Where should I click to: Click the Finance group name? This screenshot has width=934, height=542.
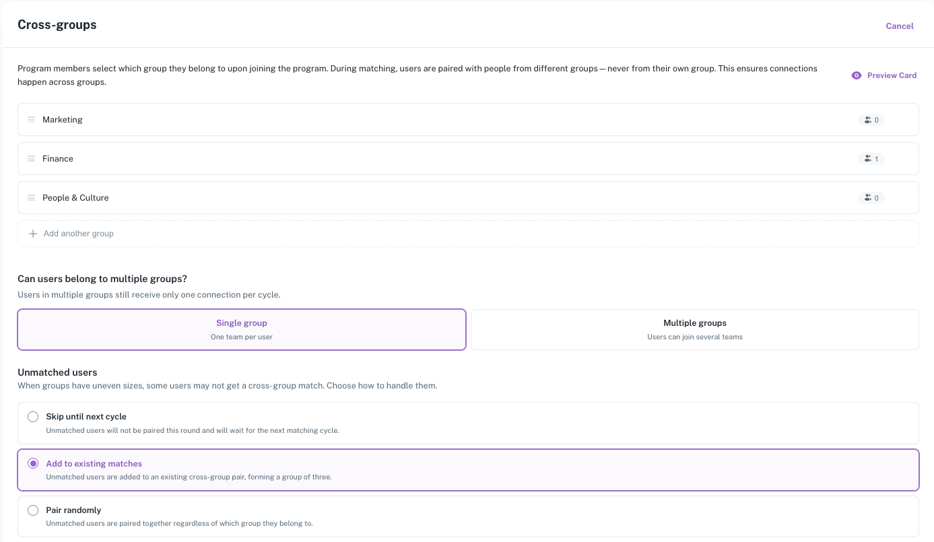tap(58, 159)
